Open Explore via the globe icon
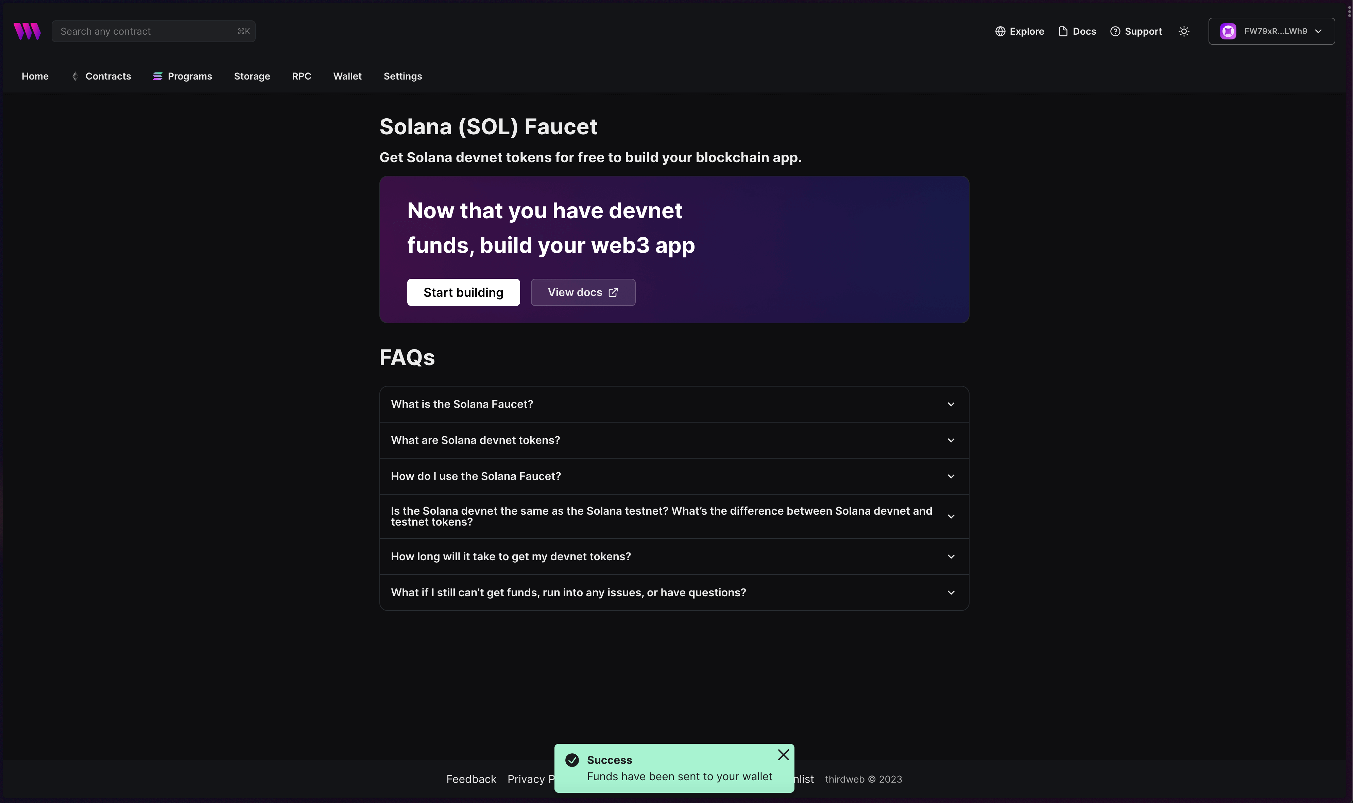Image resolution: width=1353 pixels, height=803 pixels. (x=1000, y=31)
